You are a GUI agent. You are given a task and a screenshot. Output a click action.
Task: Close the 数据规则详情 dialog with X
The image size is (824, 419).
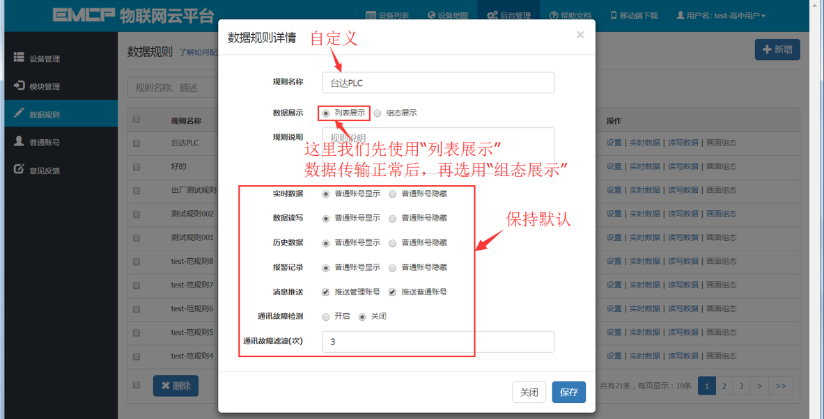(580, 35)
